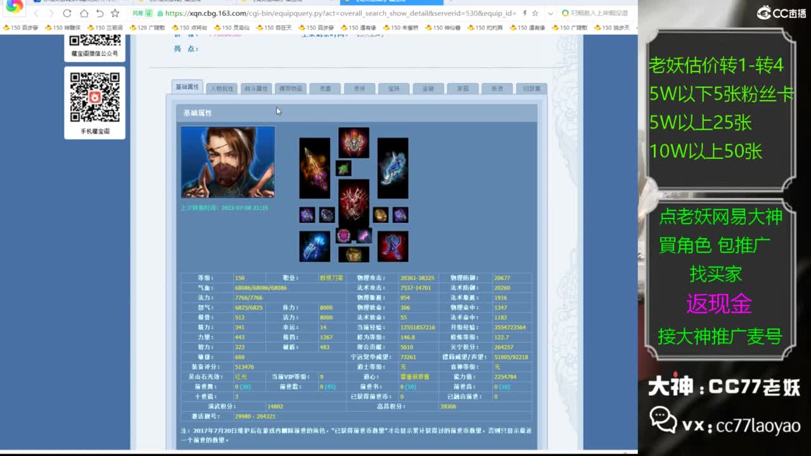Click the physical defense value 20677
Screen dimensions: 811x456
(x=502, y=278)
